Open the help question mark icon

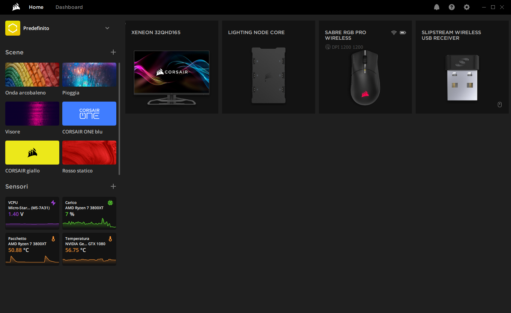click(x=452, y=7)
